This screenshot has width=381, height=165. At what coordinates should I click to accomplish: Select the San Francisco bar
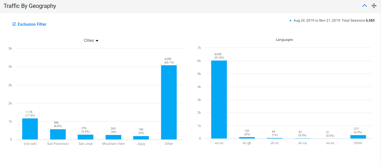click(x=58, y=134)
